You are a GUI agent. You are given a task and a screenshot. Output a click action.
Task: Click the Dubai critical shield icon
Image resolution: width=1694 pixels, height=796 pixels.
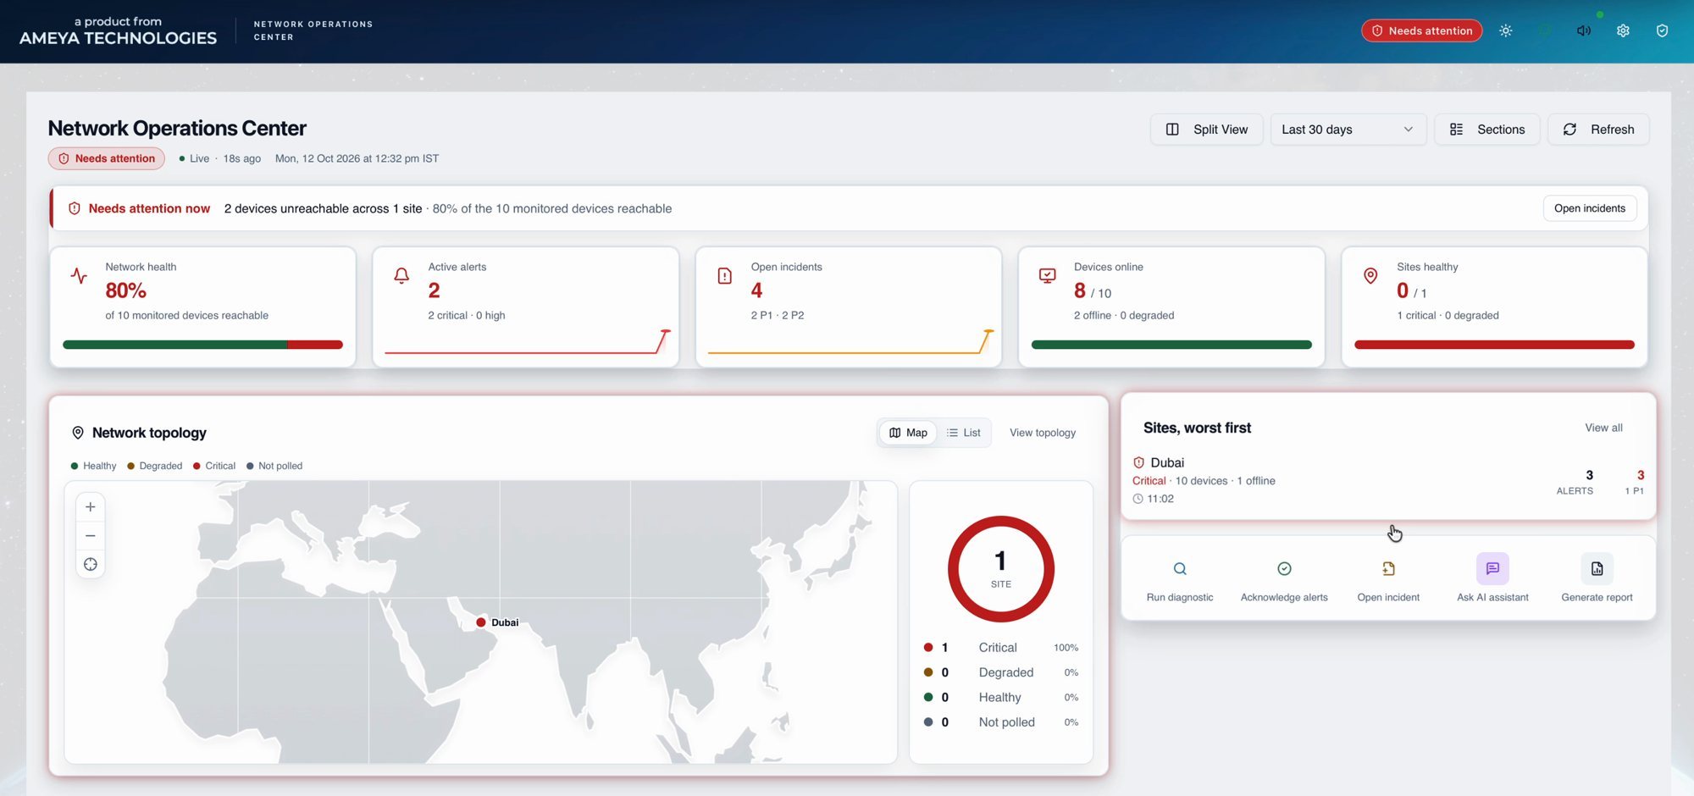1138,463
